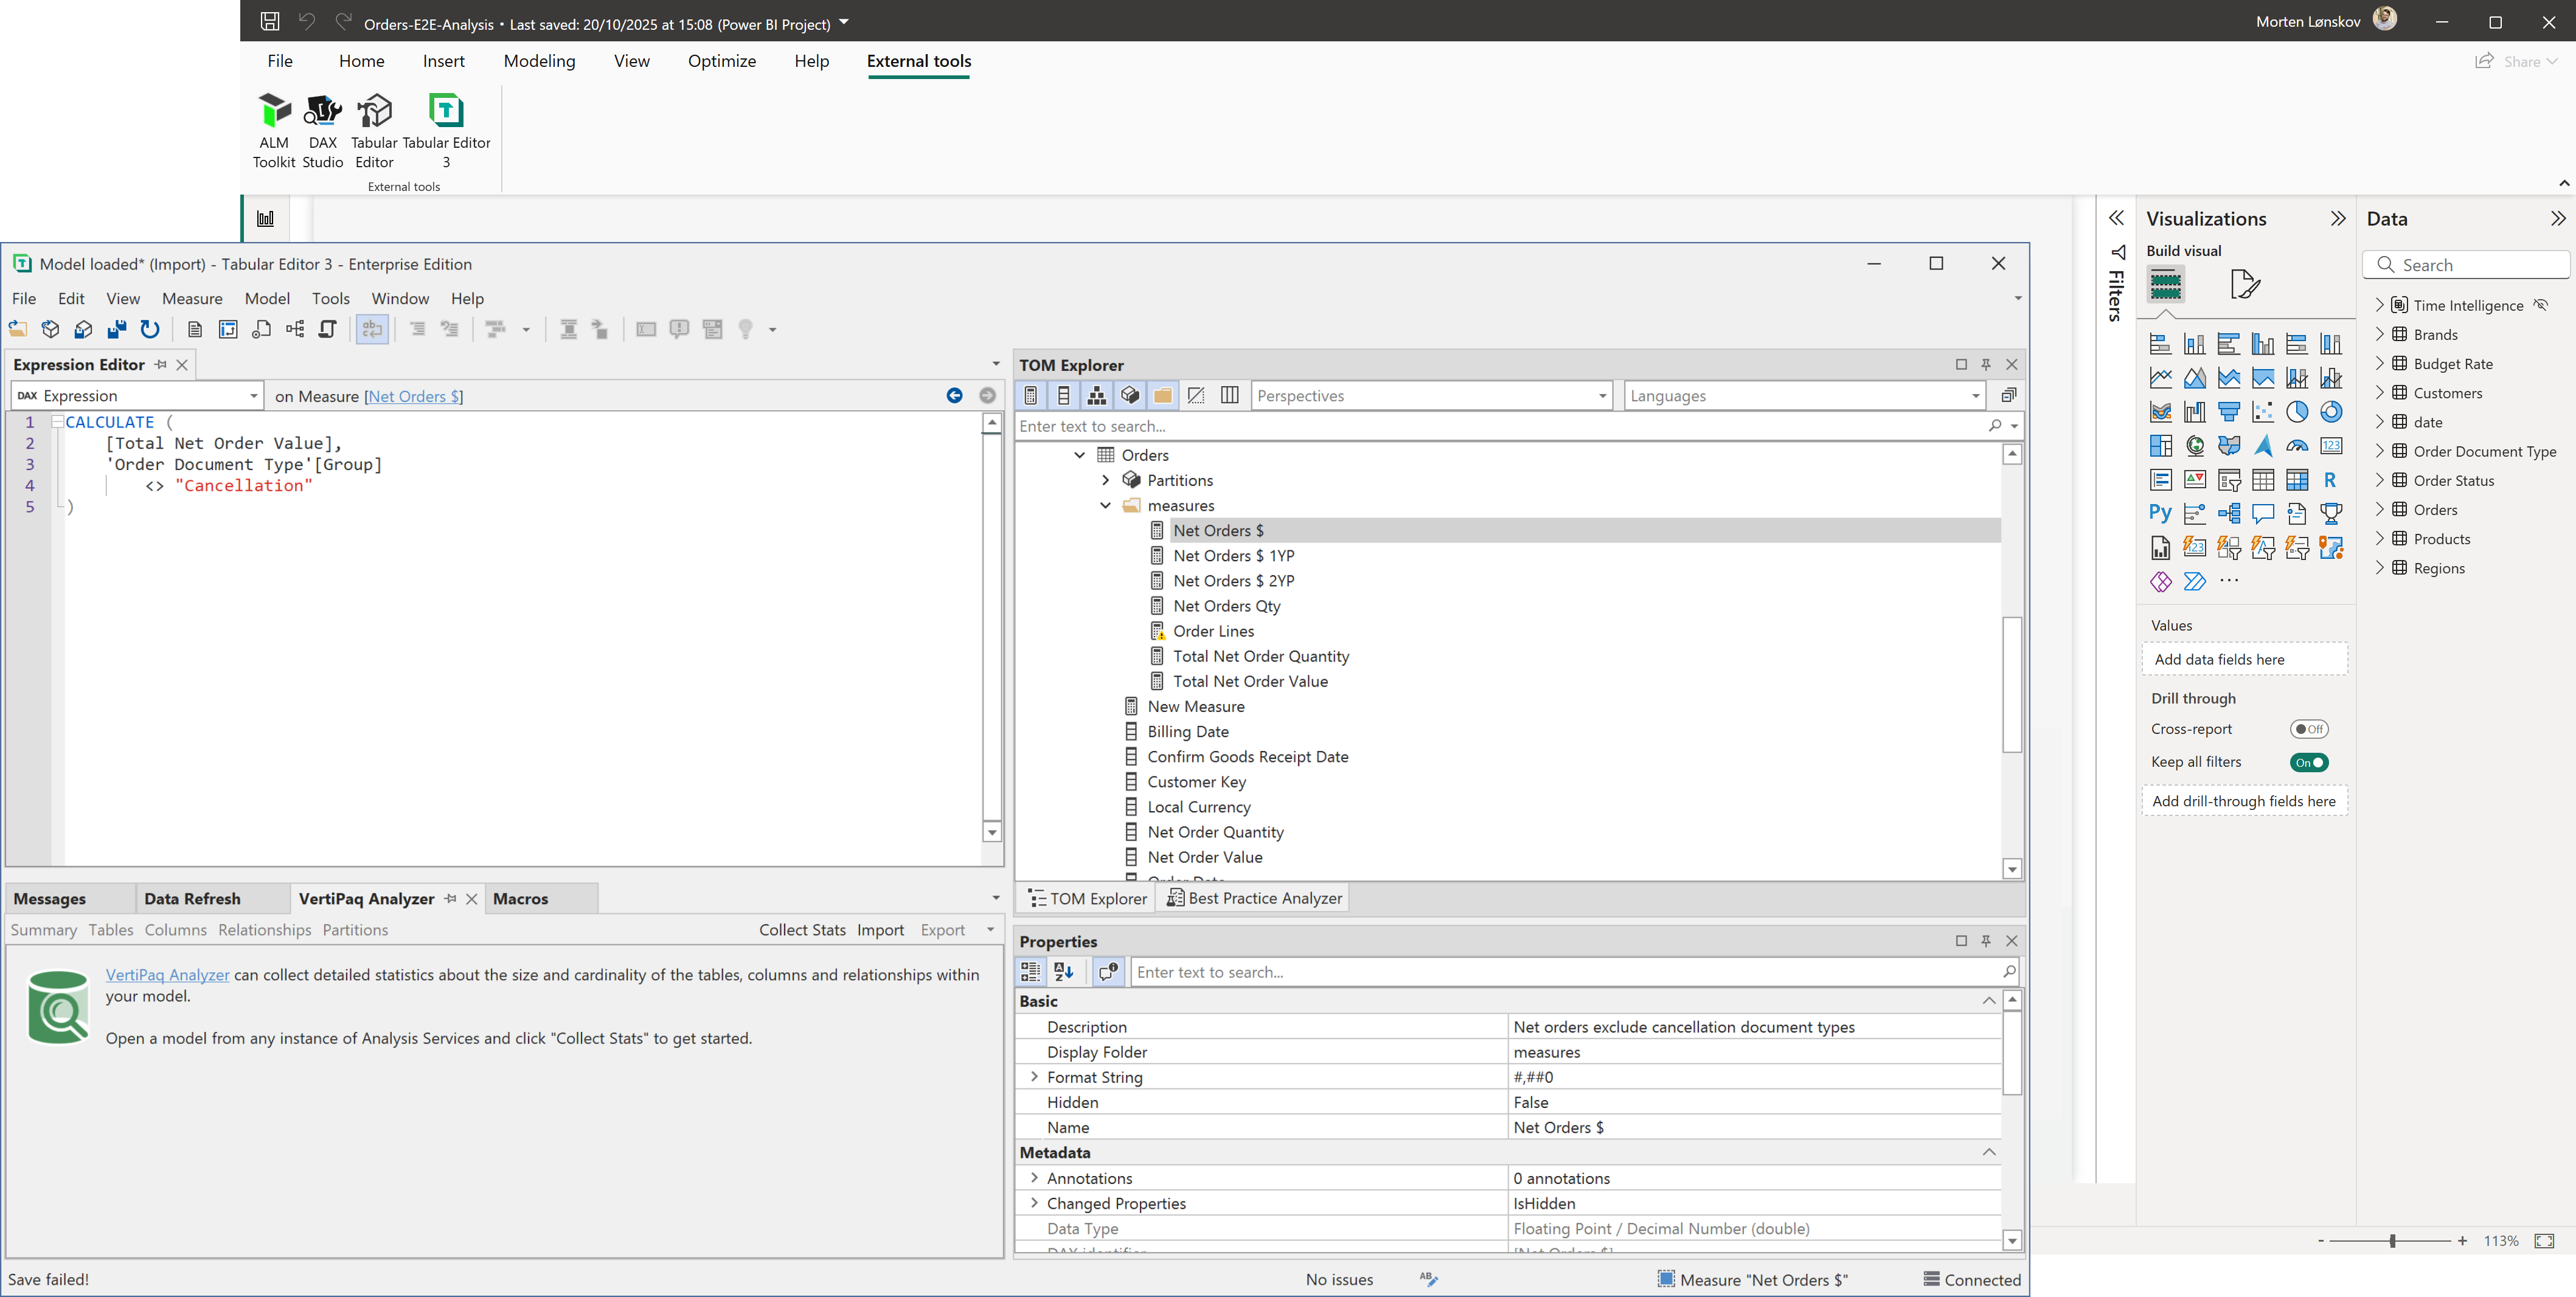Toggle word wrap in the Expression Editor toolbar
Viewport: 2576px width, 1297px height.
[372, 329]
